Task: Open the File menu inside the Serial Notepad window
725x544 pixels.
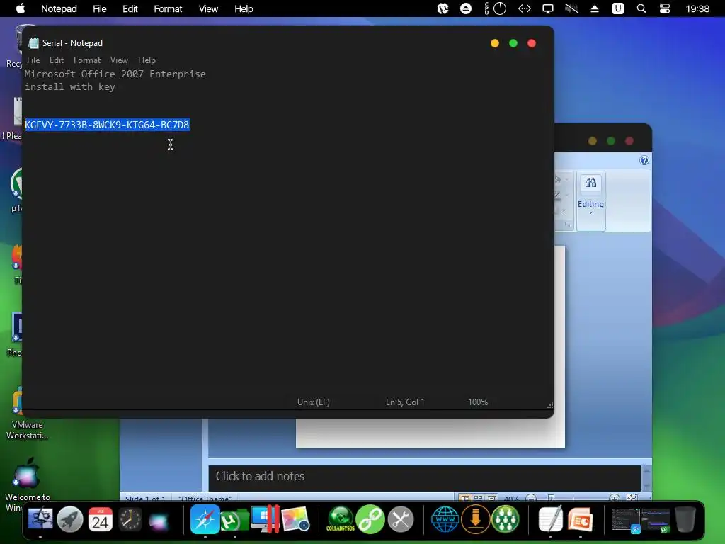Action: coord(33,60)
